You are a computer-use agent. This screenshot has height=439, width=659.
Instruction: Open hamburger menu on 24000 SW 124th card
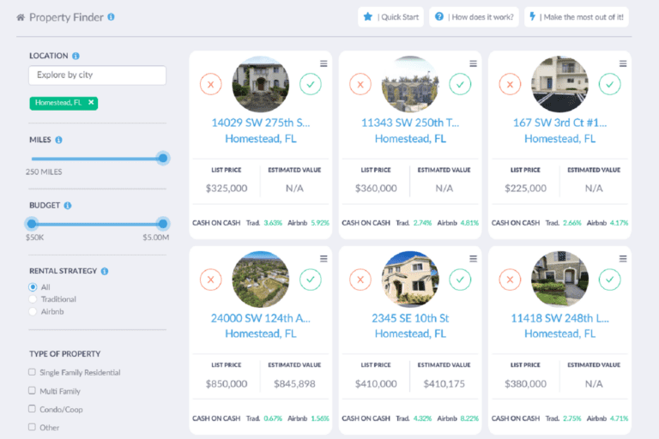coord(323,259)
